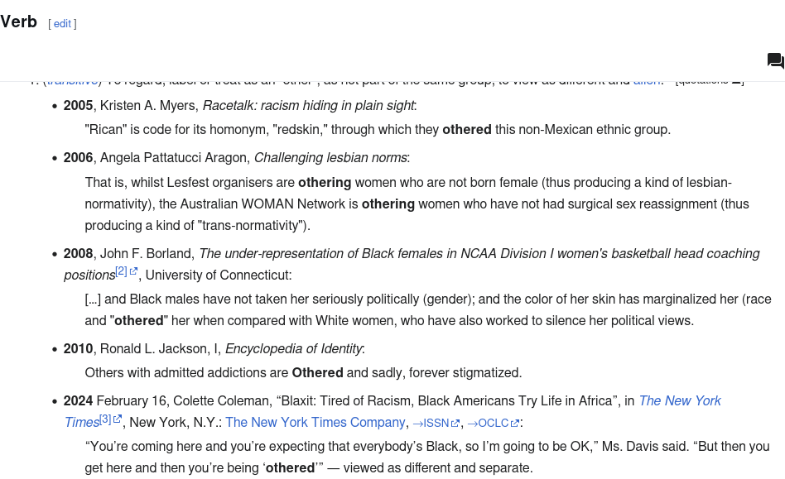Click the bold word 'Othered' in the addictions quote
Image resolution: width=785 pixels, height=479 pixels.
317,372
